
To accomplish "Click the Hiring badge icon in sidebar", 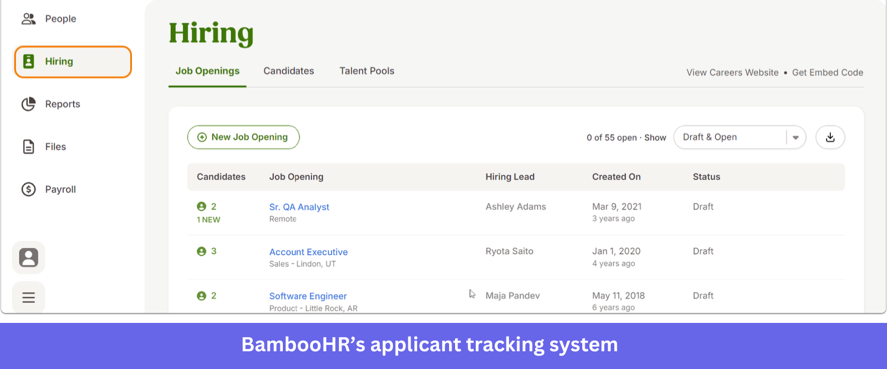I will (28, 61).
